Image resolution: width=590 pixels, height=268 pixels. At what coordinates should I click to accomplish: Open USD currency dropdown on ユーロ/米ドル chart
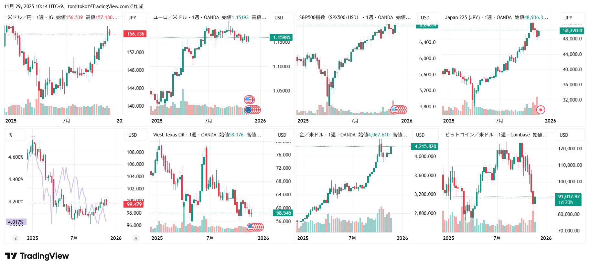(x=279, y=18)
